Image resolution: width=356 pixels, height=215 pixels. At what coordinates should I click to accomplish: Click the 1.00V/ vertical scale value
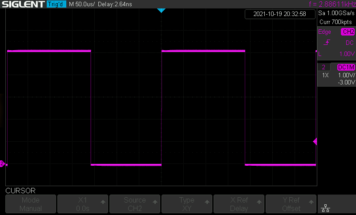click(346, 75)
